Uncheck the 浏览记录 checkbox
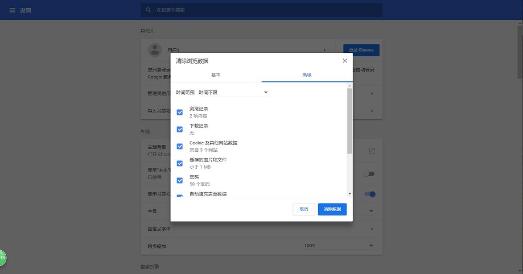 [180, 112]
